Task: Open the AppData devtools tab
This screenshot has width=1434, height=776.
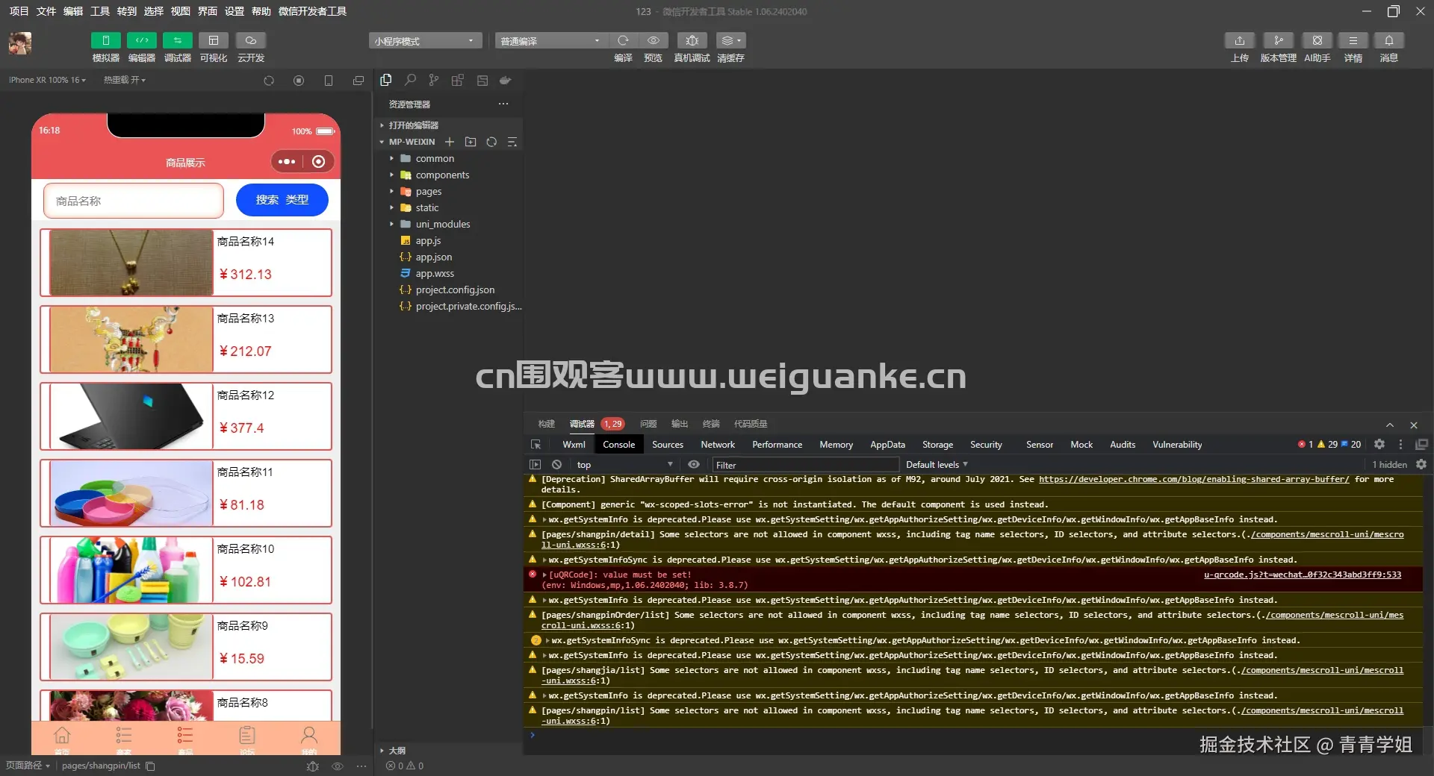Action: click(887, 445)
